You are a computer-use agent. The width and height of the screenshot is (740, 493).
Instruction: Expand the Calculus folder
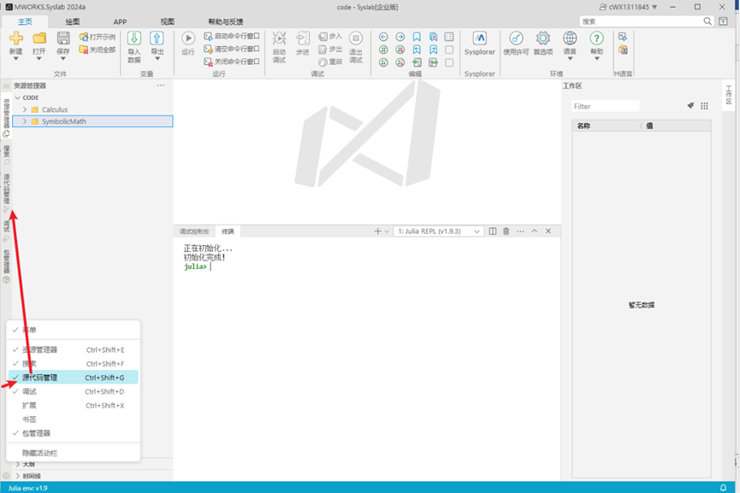(25, 109)
